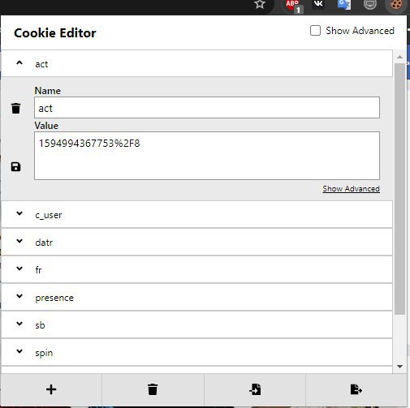Open the VK extension icon
The image size is (410, 408).
[318, 4]
